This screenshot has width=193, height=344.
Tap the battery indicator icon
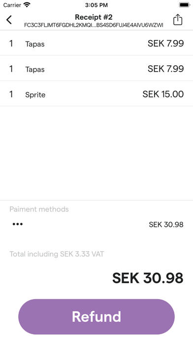point(185,5)
